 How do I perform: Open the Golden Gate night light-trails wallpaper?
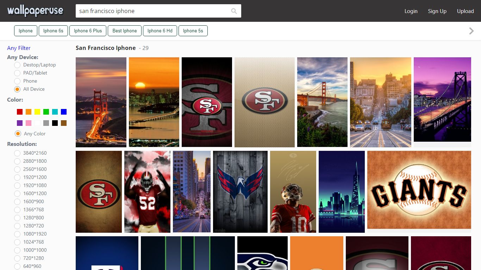(101, 102)
